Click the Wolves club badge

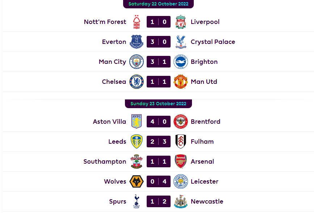[x=137, y=181]
